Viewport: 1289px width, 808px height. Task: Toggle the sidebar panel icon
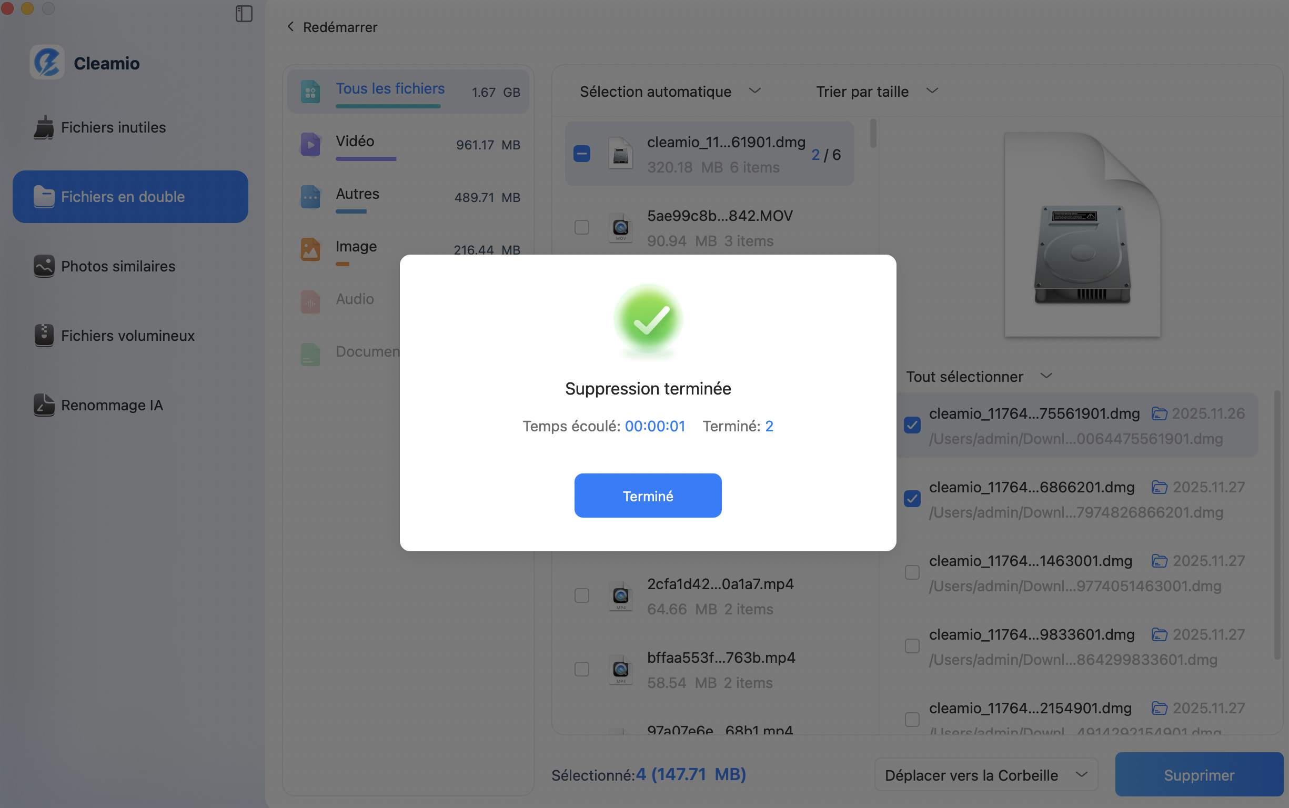pyautogui.click(x=244, y=14)
